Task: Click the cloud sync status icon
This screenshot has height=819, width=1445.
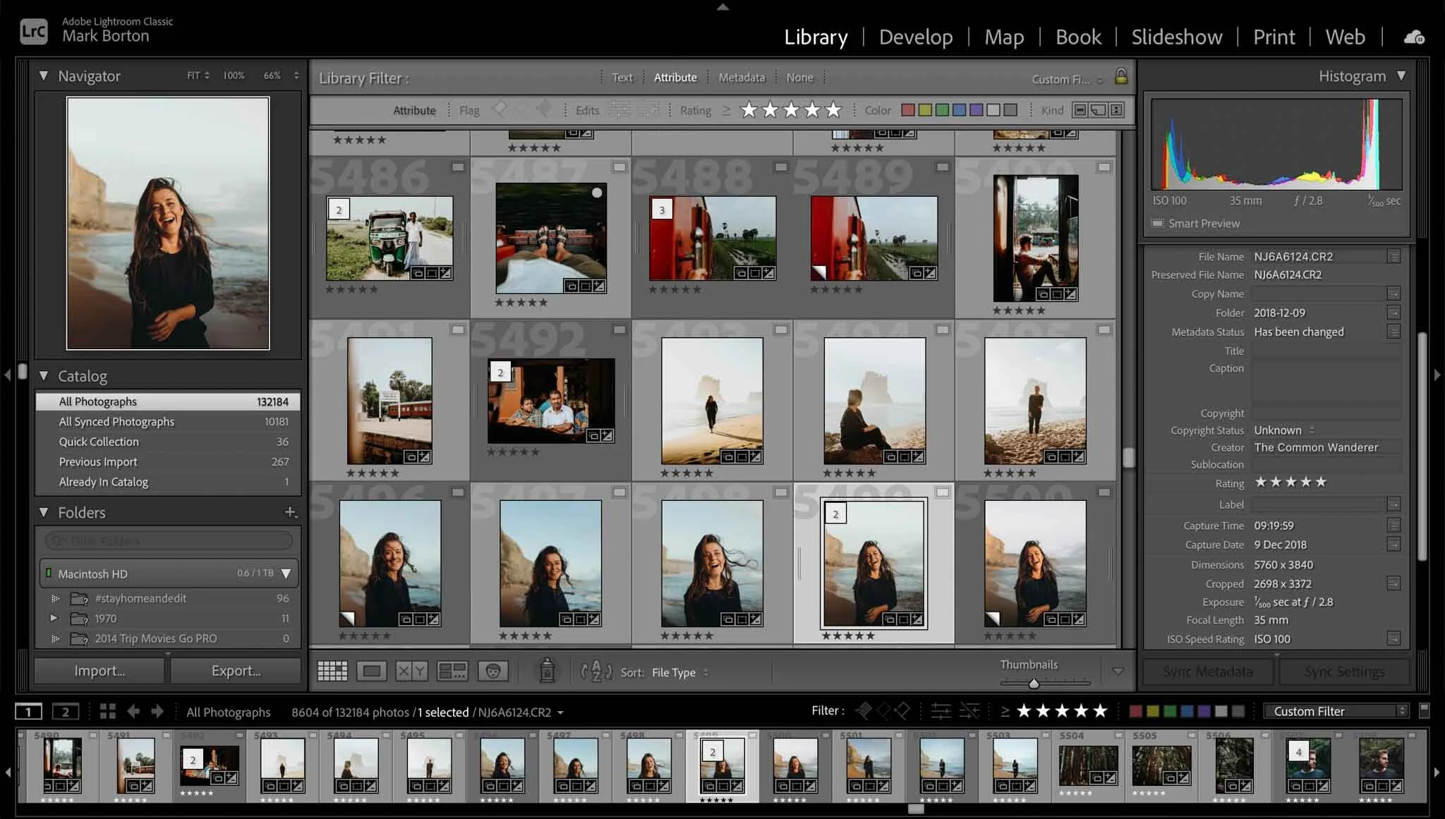Action: pos(1414,37)
